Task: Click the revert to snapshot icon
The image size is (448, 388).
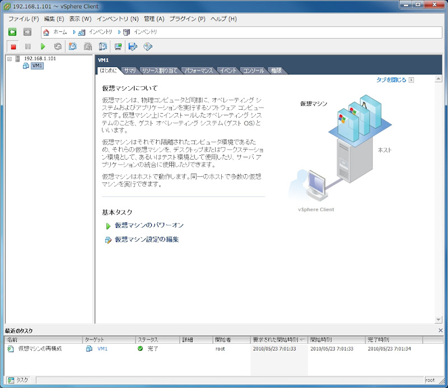Action: pos(88,46)
